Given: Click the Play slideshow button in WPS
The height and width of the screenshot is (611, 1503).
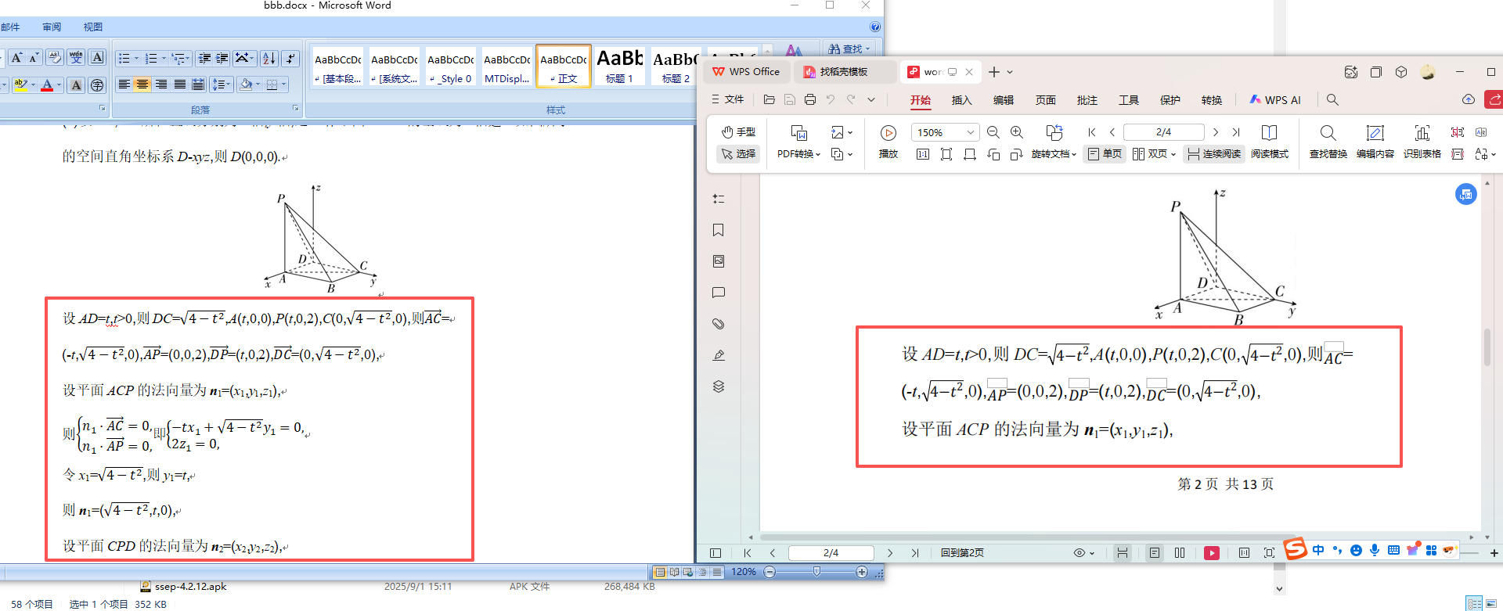Looking at the screenshot, I should 888,141.
